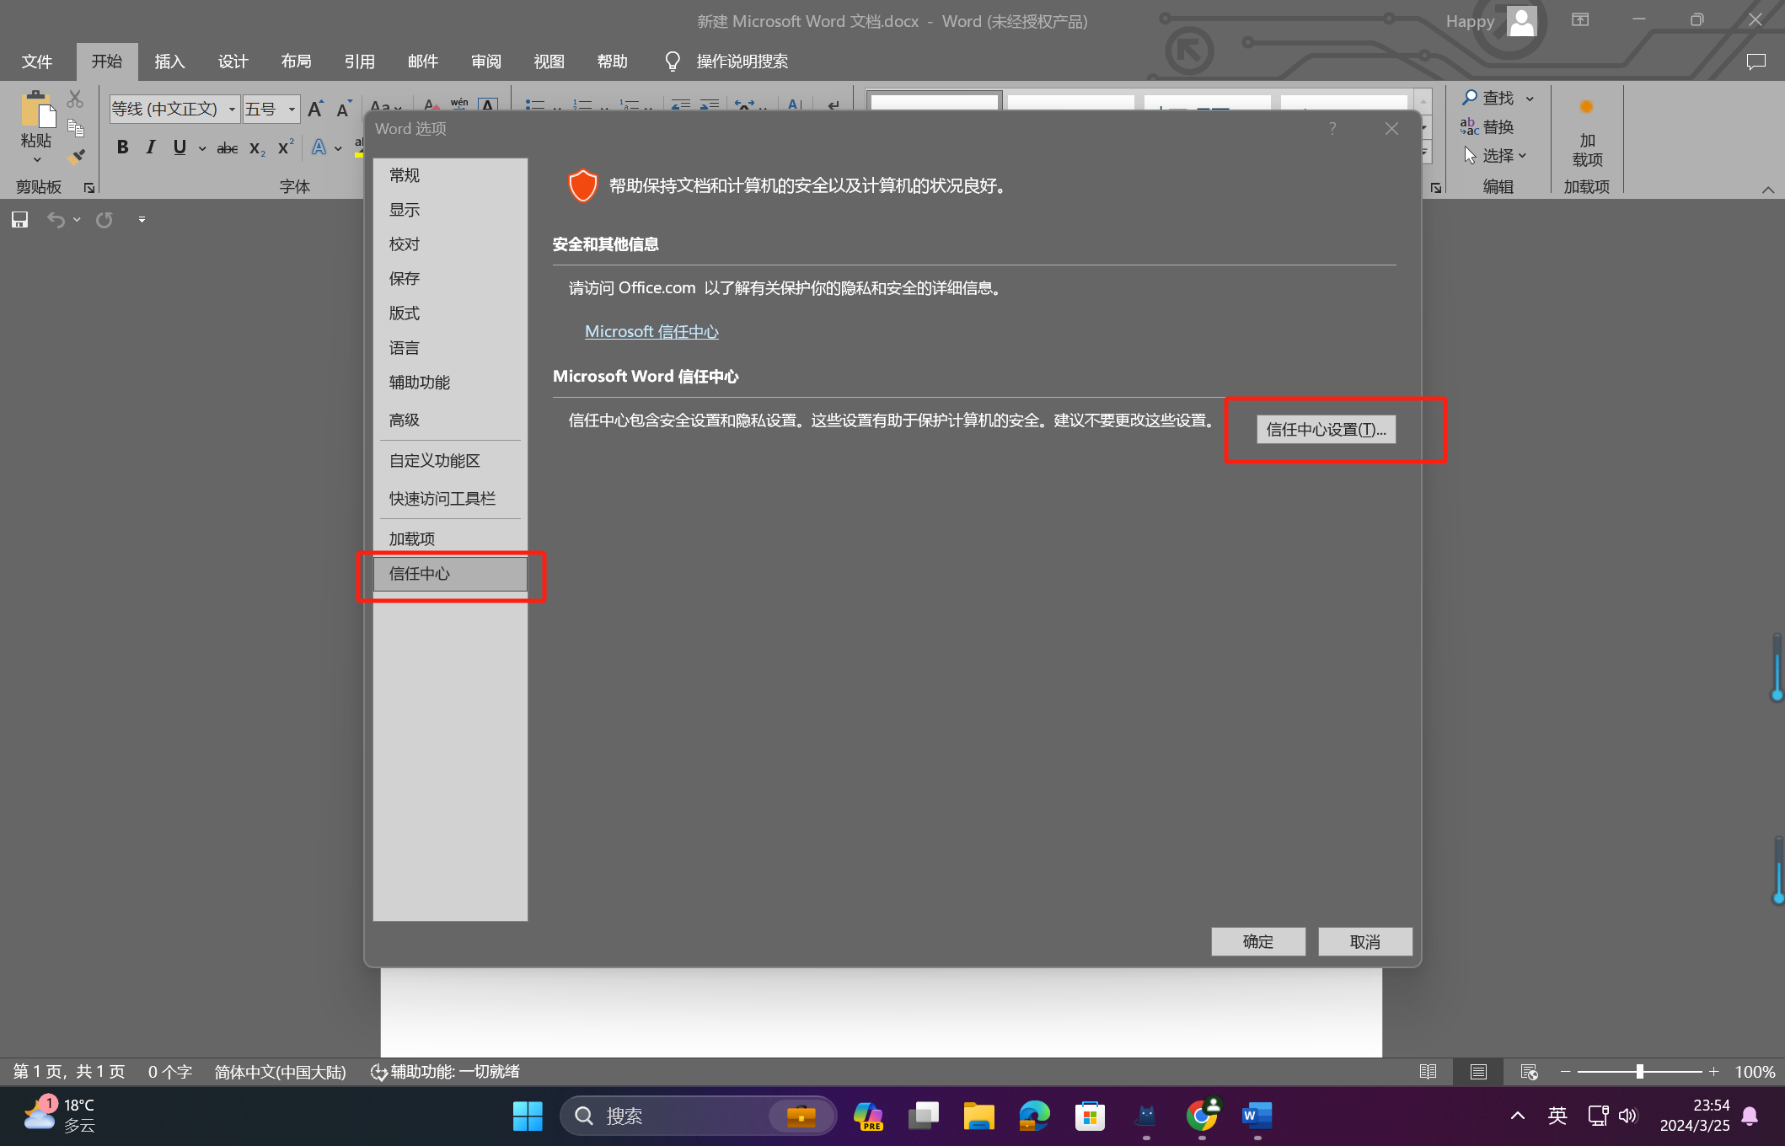Click the Save icon in the quick access toolbar
The height and width of the screenshot is (1146, 1785).
pyautogui.click(x=19, y=220)
